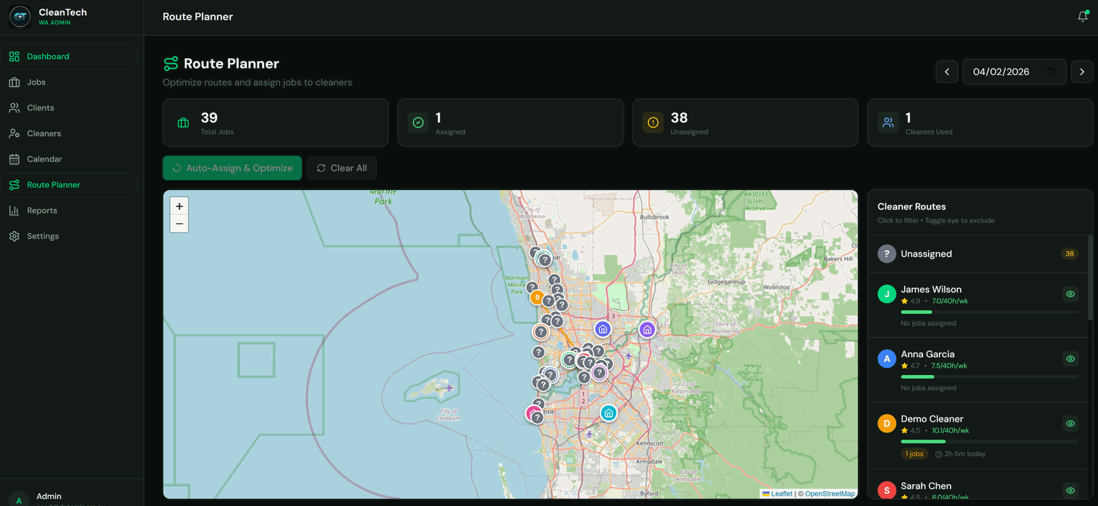This screenshot has width=1098, height=506.
Task: Click the Assigned checkmark icon
Action: point(418,123)
